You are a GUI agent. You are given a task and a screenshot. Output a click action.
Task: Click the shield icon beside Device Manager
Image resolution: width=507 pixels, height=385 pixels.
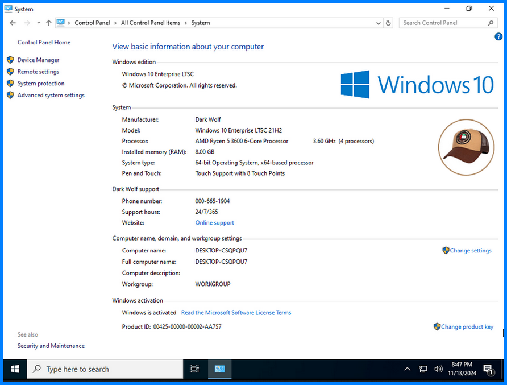coord(10,60)
